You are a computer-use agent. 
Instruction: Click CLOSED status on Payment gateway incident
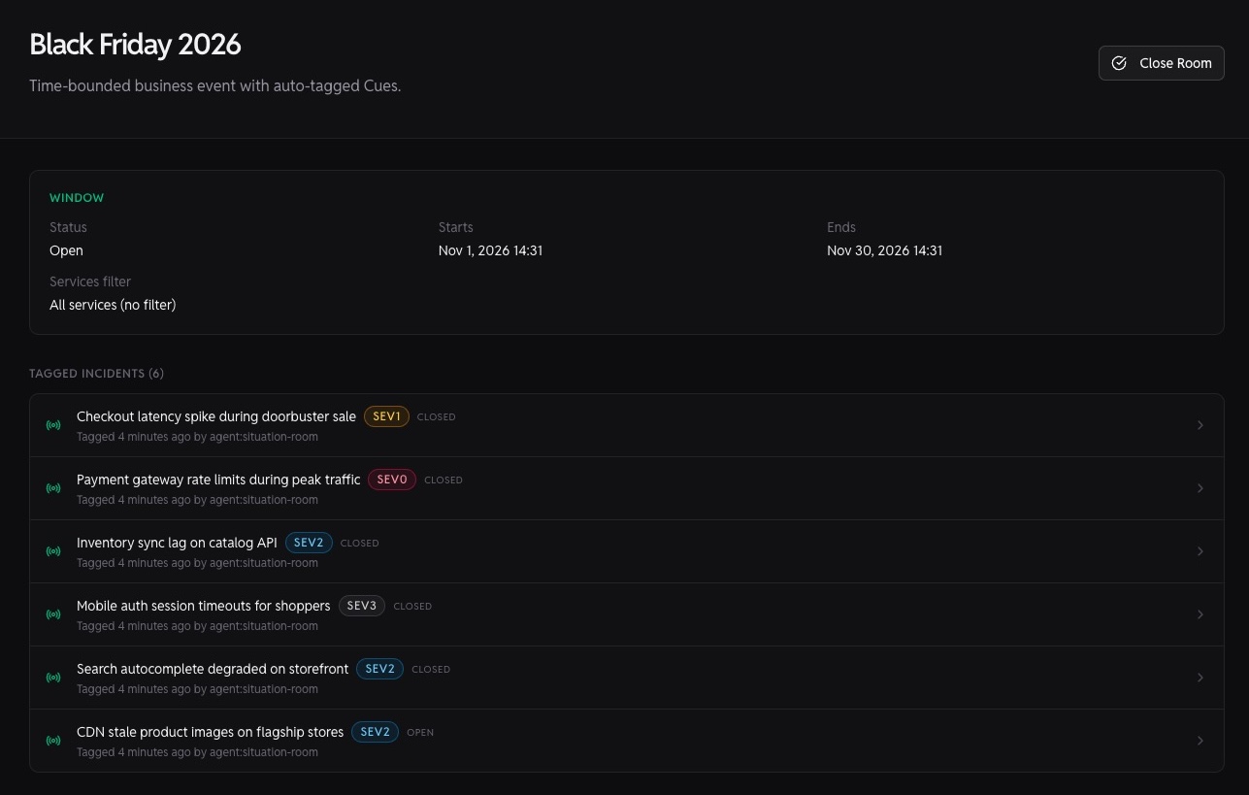[444, 480]
